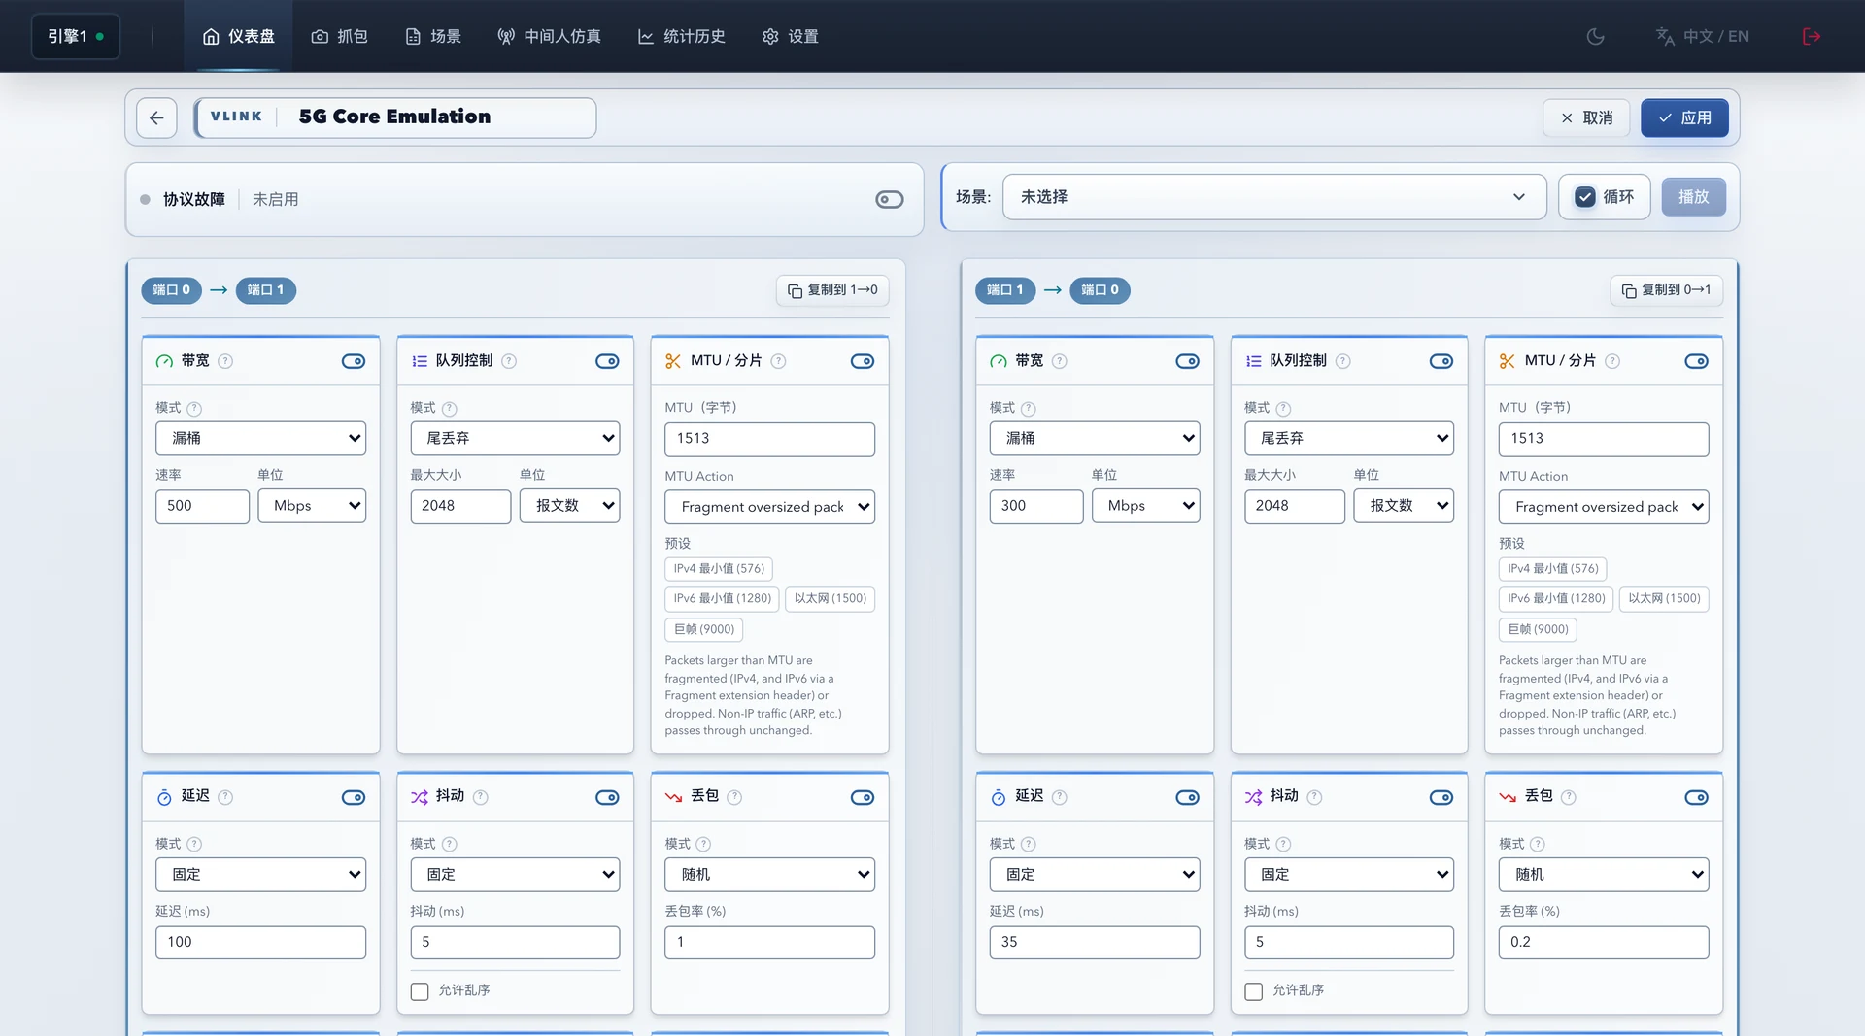Viewport: 1865px width, 1036px height.
Task: Toggle 丢包 switch in 端口 0→1
Action: coord(863,797)
